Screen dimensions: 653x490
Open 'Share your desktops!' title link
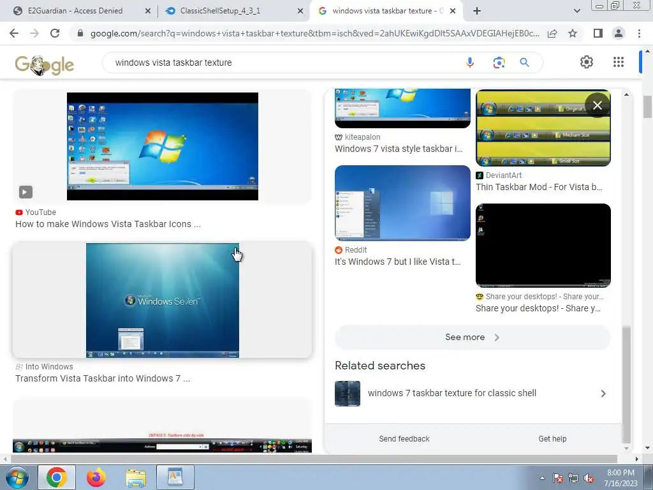click(x=538, y=308)
